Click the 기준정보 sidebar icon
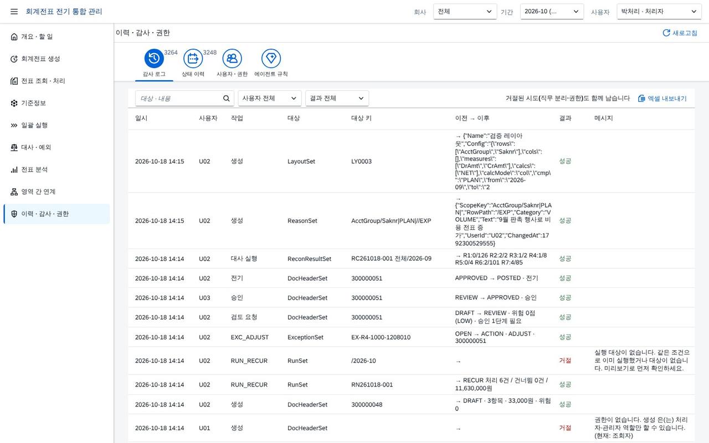This screenshot has width=709, height=443. (x=14, y=103)
